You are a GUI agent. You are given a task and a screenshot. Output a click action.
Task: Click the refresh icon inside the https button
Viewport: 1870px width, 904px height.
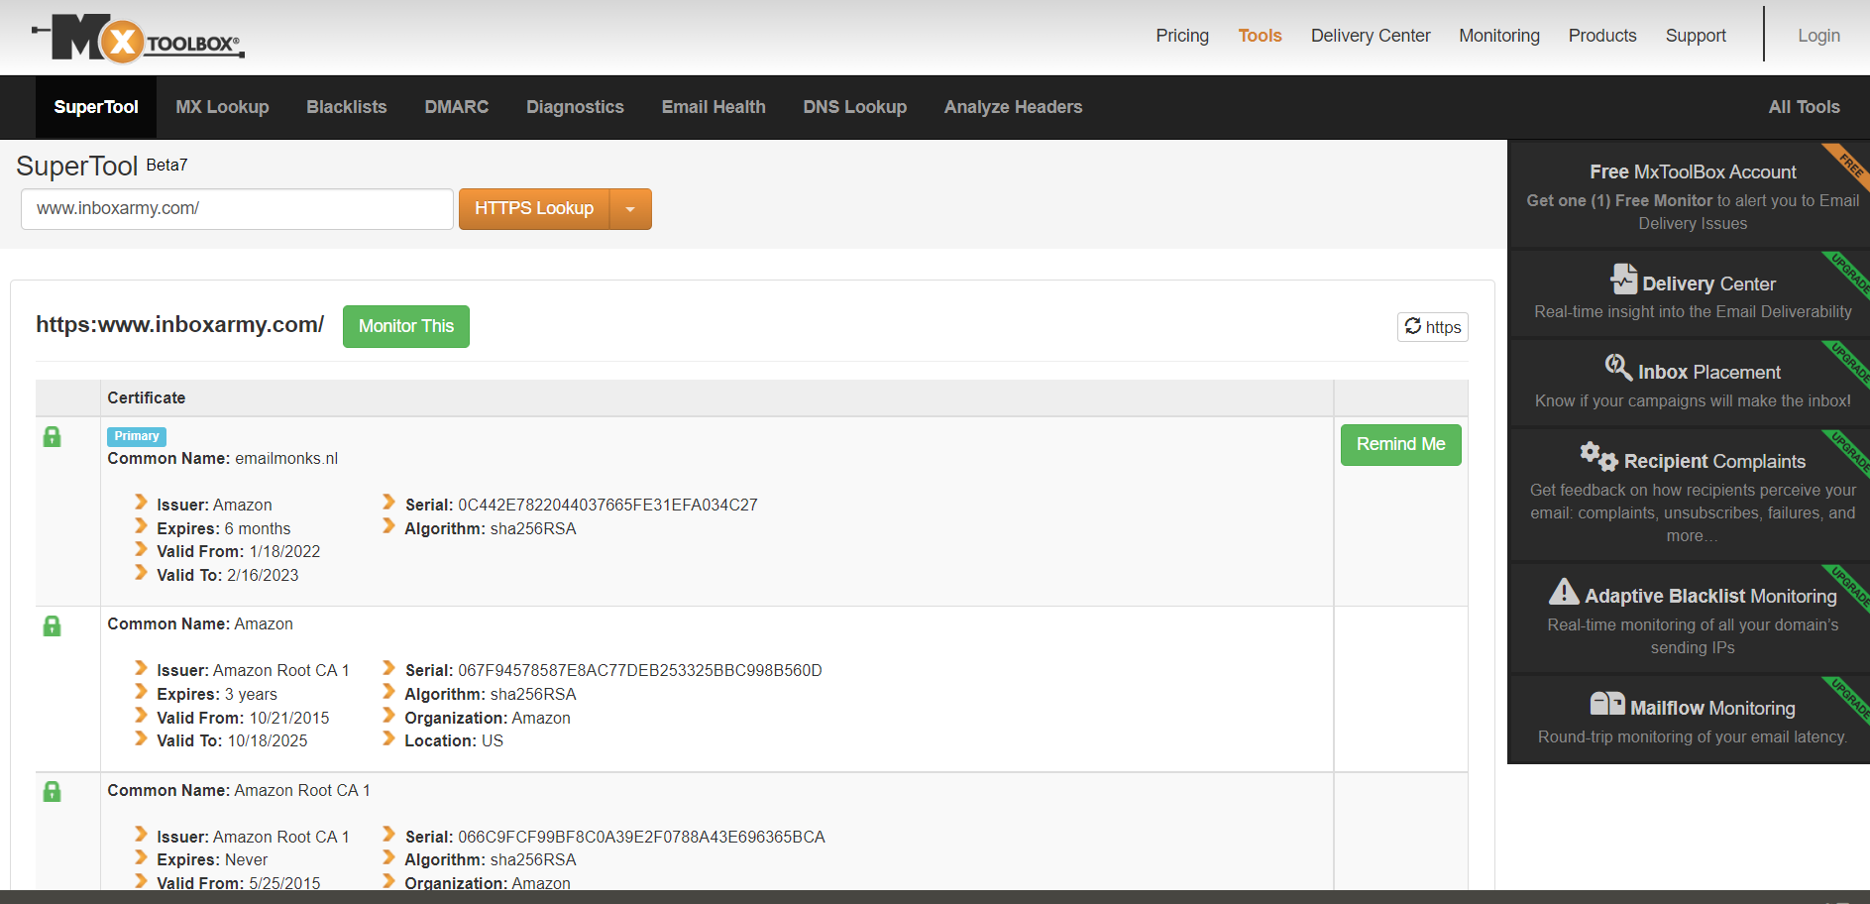pyautogui.click(x=1414, y=326)
